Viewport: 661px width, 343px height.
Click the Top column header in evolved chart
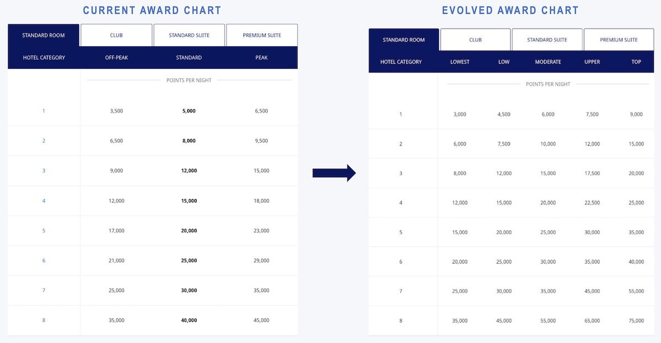[x=636, y=62]
